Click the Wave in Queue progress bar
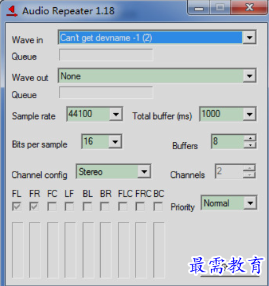 [106, 55]
